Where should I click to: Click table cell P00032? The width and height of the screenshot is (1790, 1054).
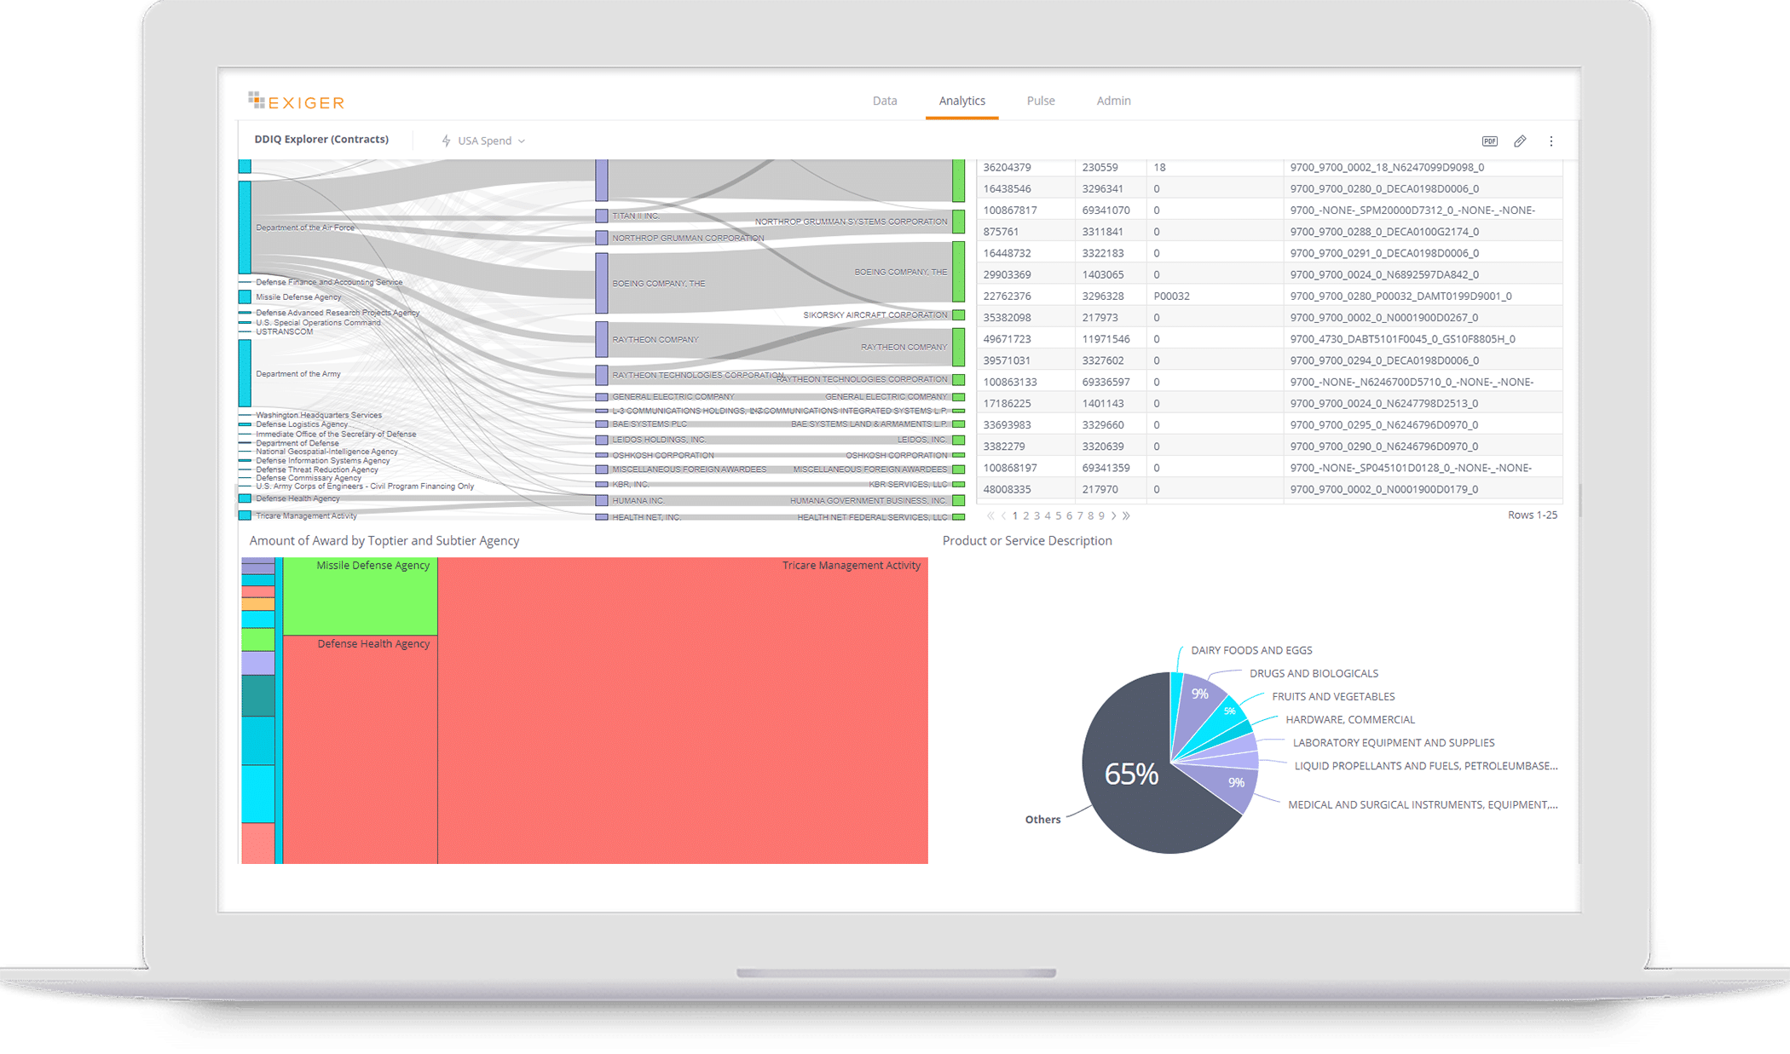tap(1171, 296)
